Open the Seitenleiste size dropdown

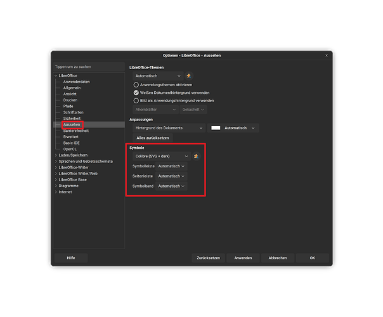pyautogui.click(x=171, y=176)
